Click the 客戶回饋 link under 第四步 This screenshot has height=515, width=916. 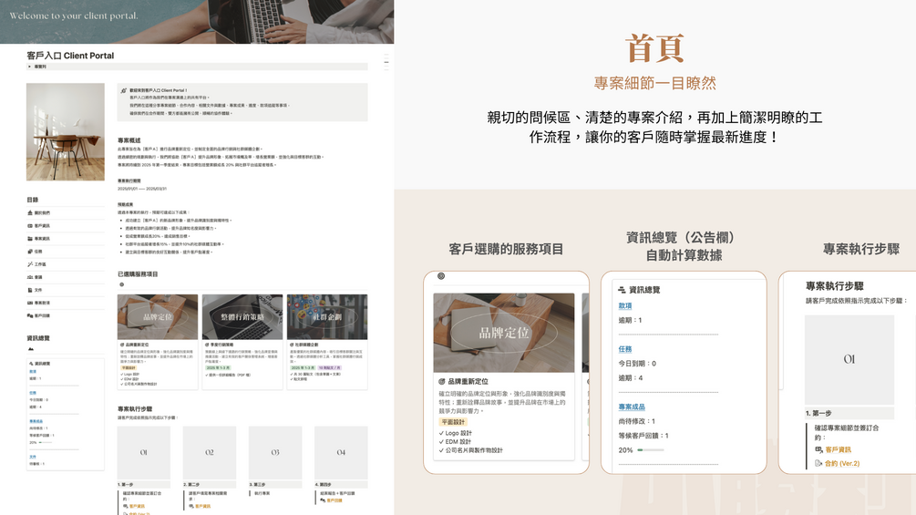[334, 500]
